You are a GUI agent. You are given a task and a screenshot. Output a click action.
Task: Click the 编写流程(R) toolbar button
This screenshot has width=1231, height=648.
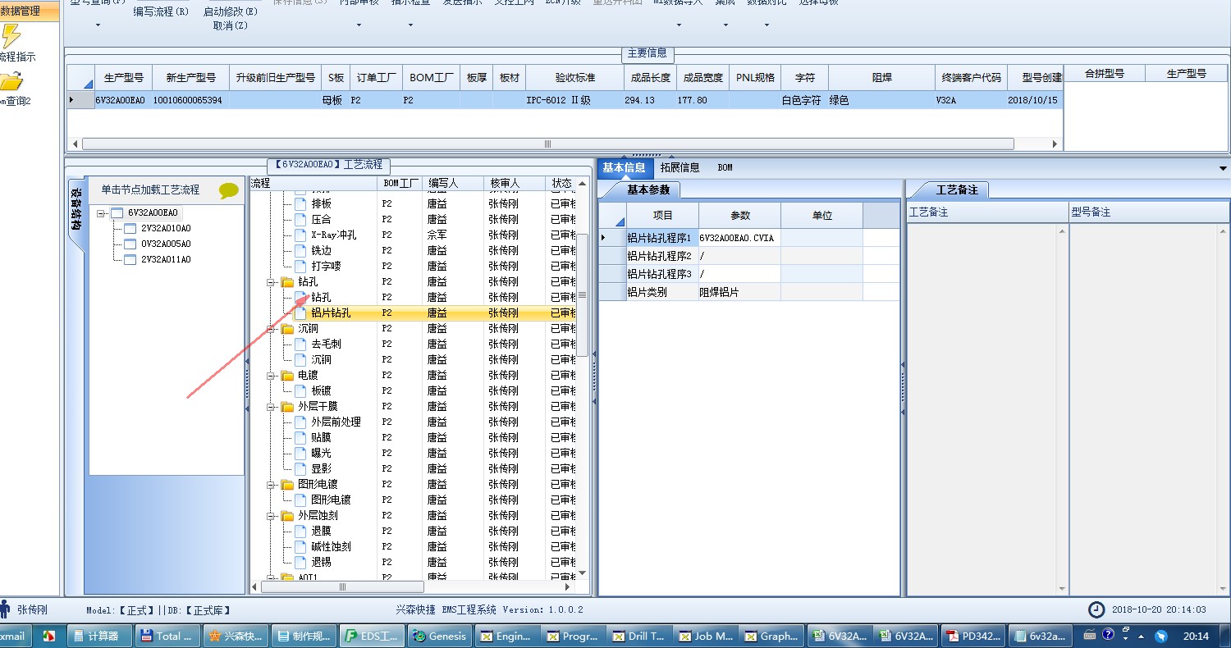[161, 11]
